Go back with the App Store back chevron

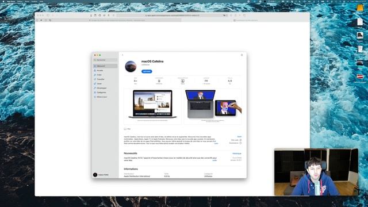122,55
